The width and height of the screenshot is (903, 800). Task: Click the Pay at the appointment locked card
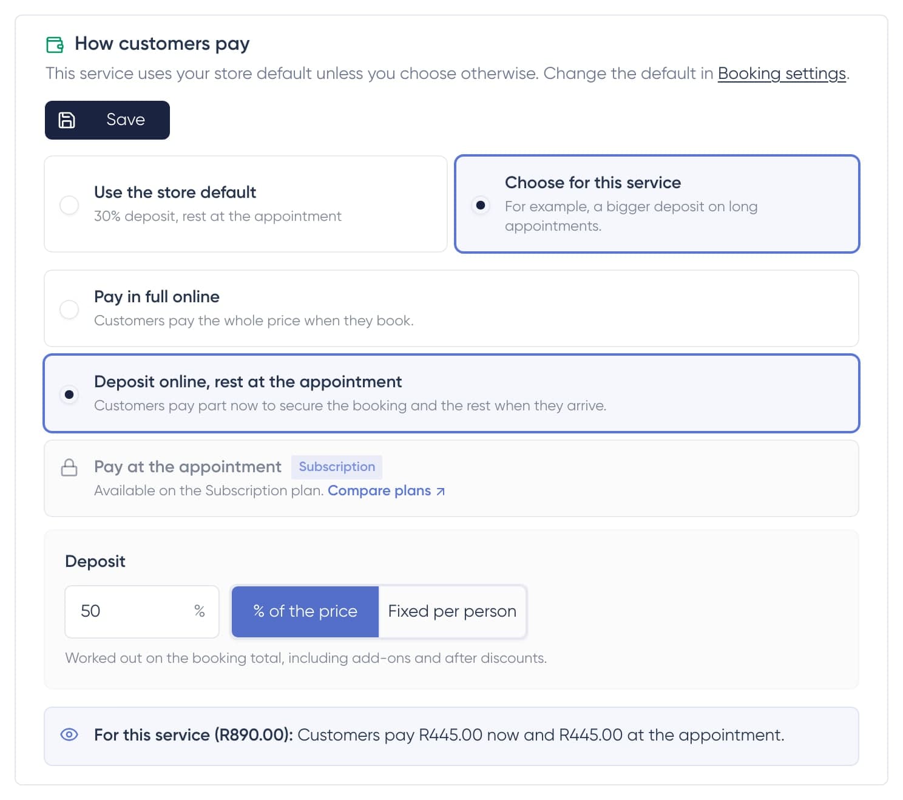coord(451,478)
